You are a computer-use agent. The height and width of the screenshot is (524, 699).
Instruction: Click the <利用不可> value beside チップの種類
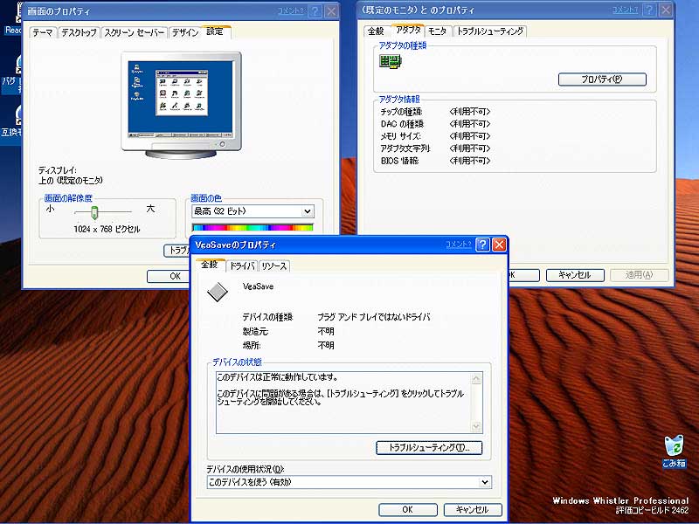coord(470,112)
